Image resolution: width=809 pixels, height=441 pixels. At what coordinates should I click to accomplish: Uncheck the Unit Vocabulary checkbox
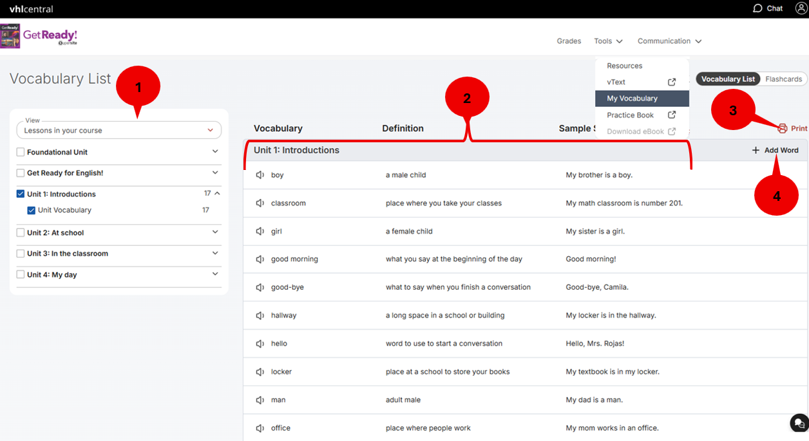(32, 210)
